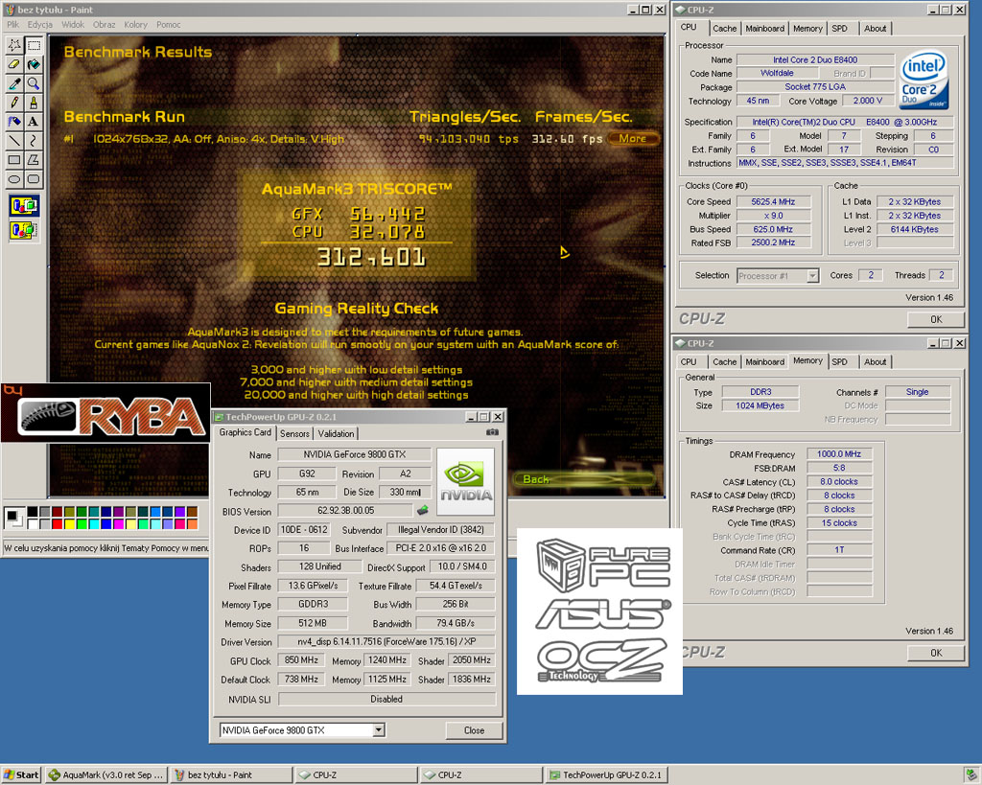The width and height of the screenshot is (982, 785).
Task: Click the Bus Speed 625.0 MHz value
Action: point(773,229)
